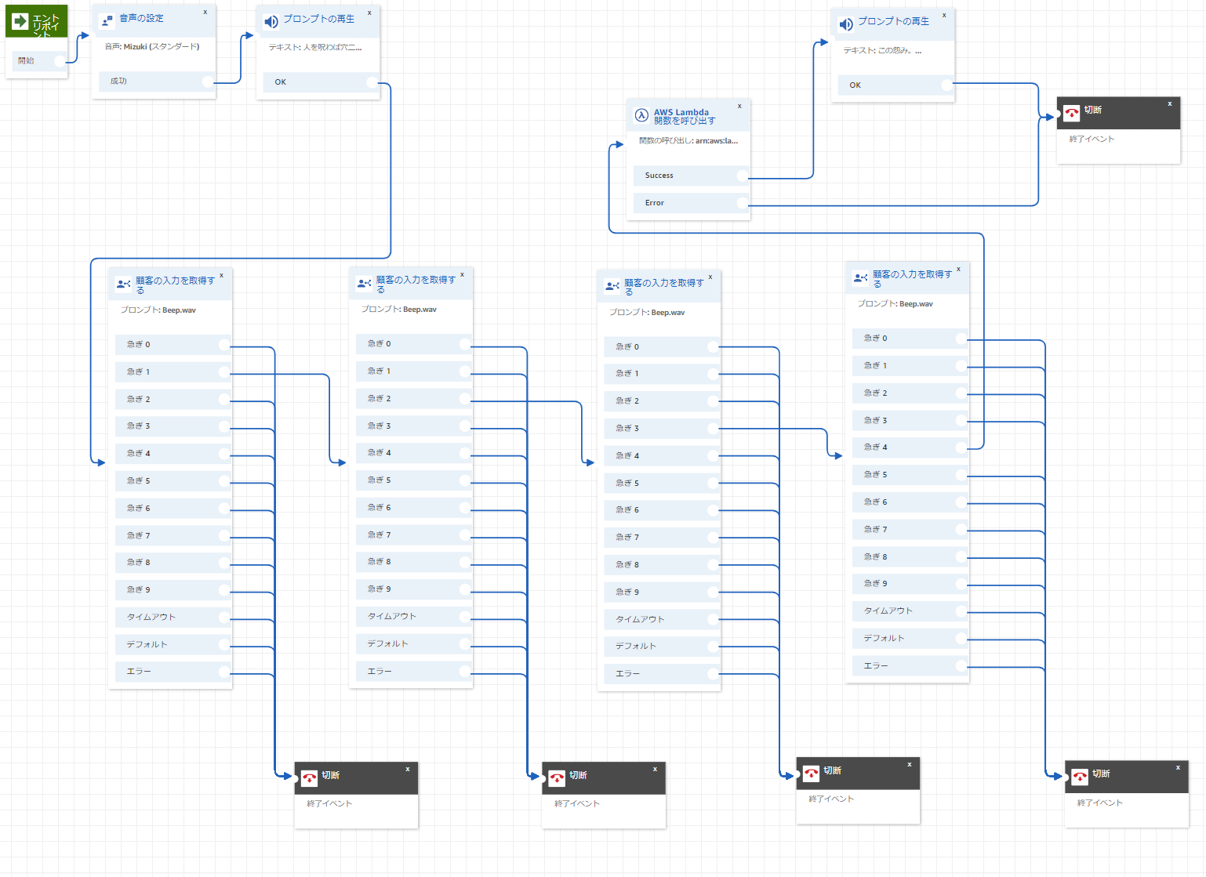
Task: Open the プロンプトの再生 title above the 人を呪わば text
Action: pos(318,19)
